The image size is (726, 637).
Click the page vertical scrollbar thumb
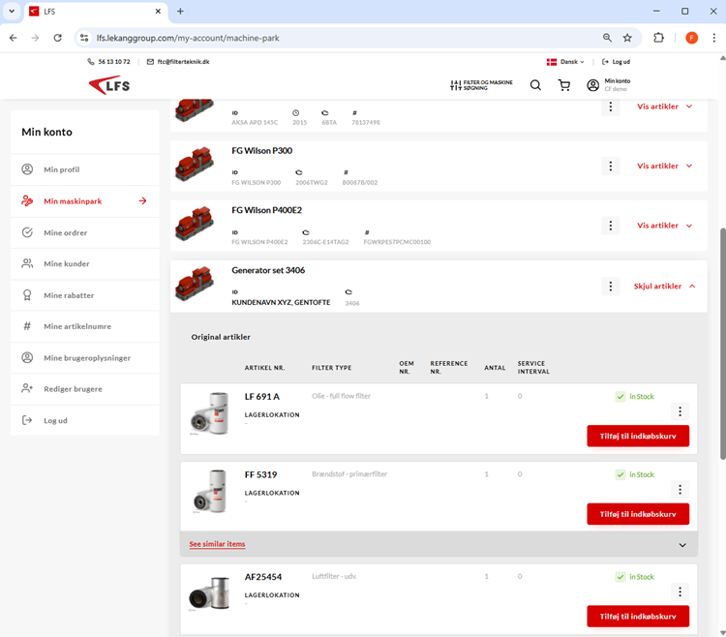(x=722, y=344)
